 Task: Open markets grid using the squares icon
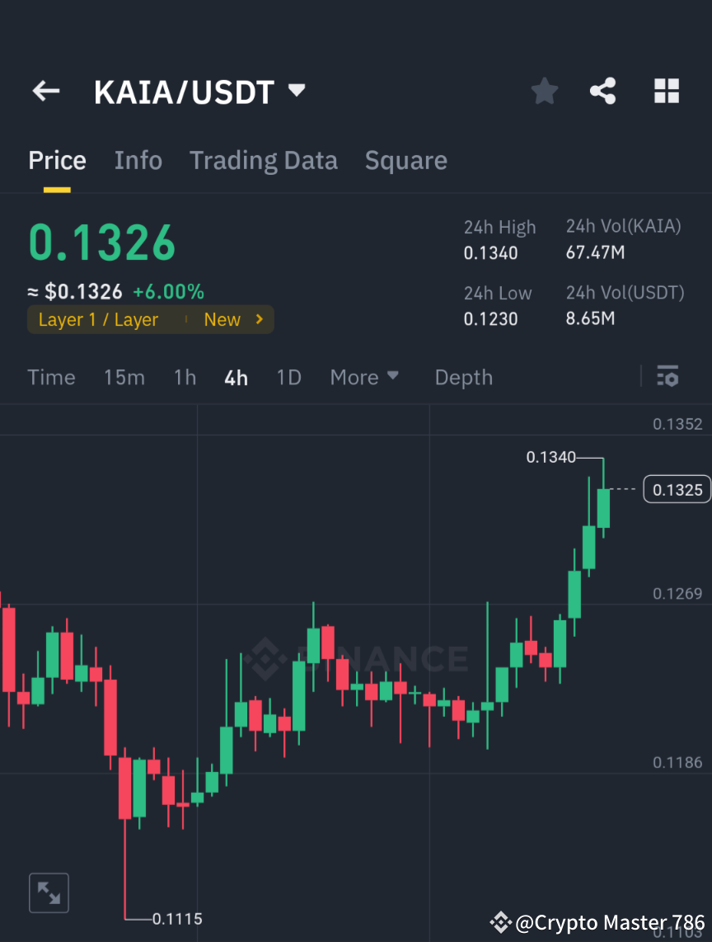pos(666,91)
